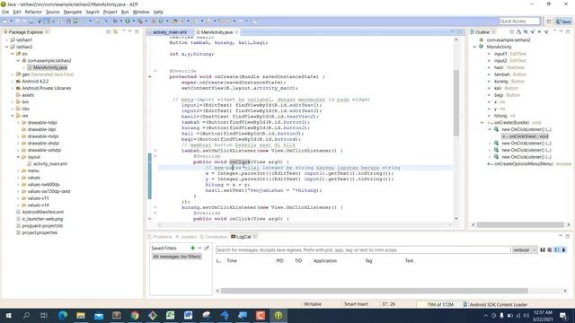Expand the Android 4.2.2 library node
The width and height of the screenshot is (575, 323).
[x=13, y=82]
